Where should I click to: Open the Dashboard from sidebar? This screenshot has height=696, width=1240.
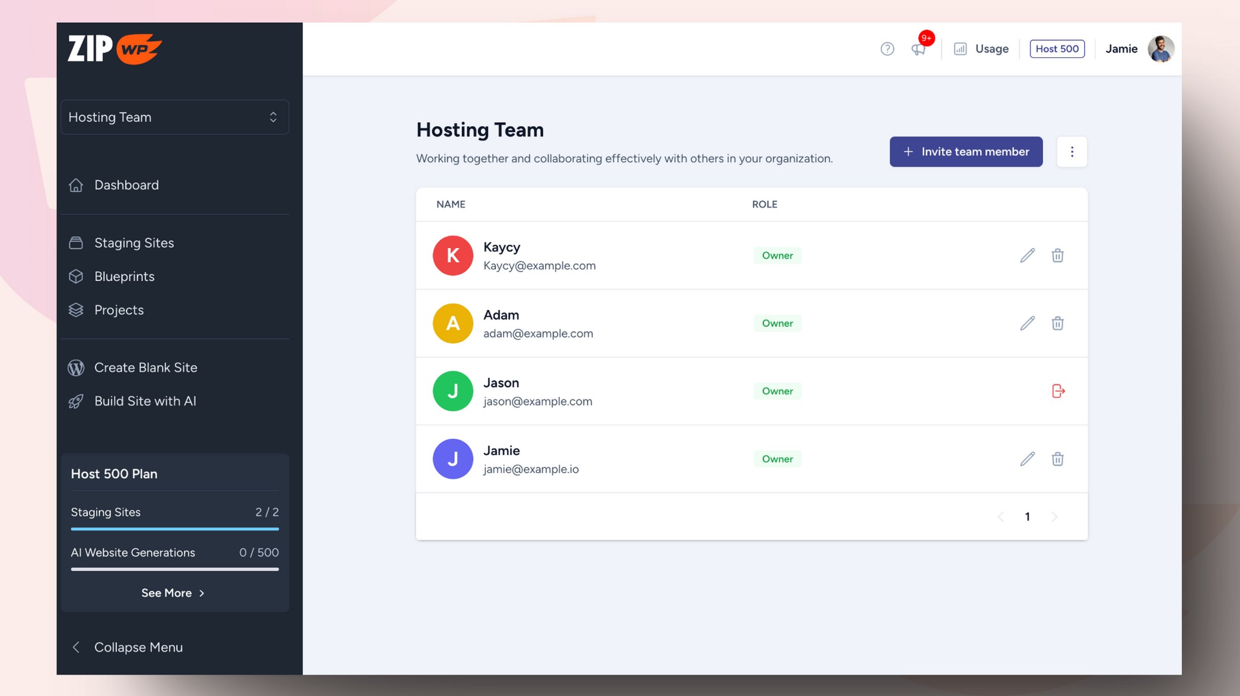click(126, 185)
